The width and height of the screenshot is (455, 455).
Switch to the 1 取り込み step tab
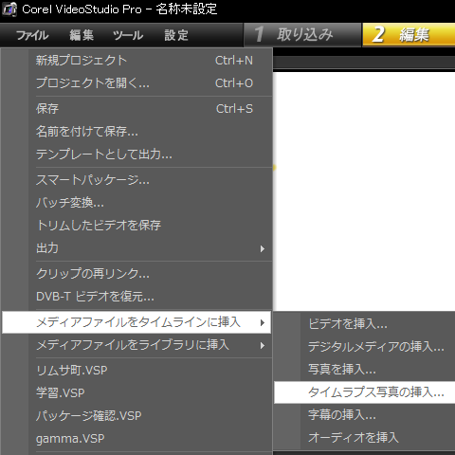pos(302,35)
